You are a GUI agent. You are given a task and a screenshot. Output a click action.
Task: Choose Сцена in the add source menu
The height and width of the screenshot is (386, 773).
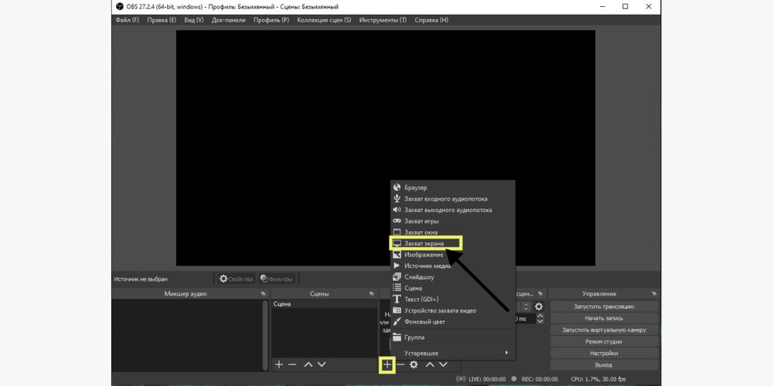[x=452, y=288]
